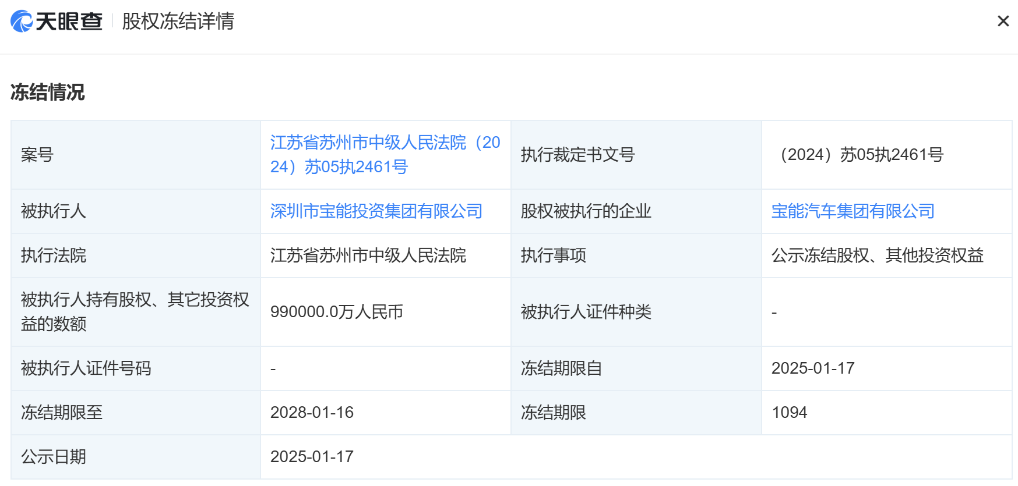Click the 股权被执行的企业 label
This screenshot has width=1018, height=486.
point(586,211)
